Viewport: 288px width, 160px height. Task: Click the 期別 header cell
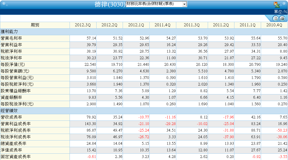pyautogui.click(x=35, y=25)
